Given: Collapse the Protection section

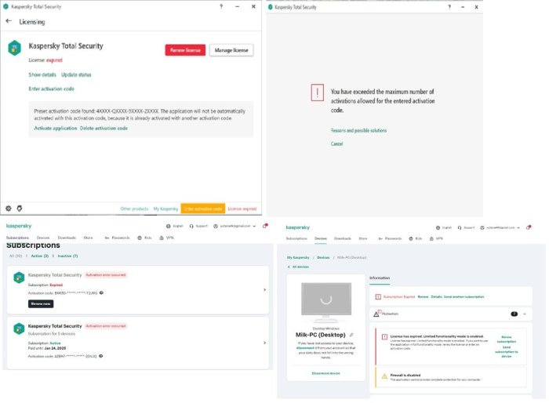Looking at the screenshot, I should pyautogui.click(x=525, y=314).
